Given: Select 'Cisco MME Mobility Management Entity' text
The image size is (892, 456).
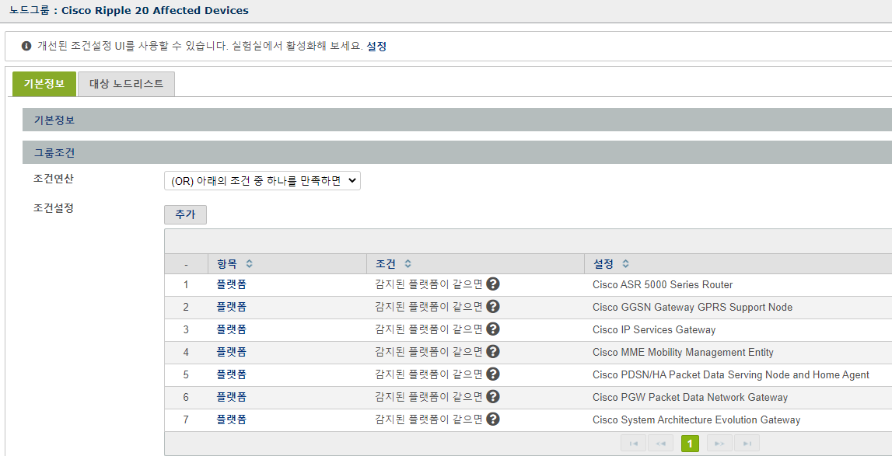Looking at the screenshot, I should tap(684, 352).
